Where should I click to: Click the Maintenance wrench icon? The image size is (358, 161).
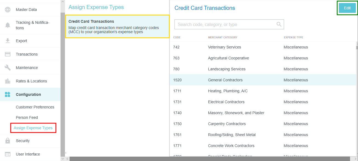click(x=8, y=68)
